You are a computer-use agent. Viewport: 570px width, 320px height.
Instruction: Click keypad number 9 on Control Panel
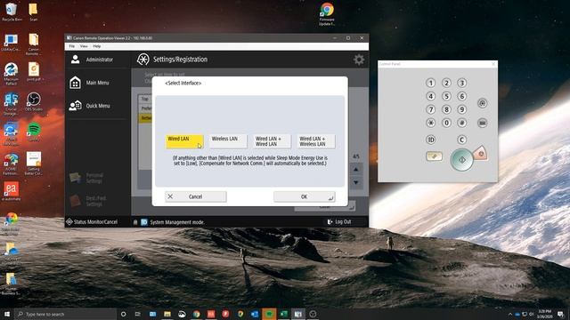pyautogui.click(x=461, y=109)
